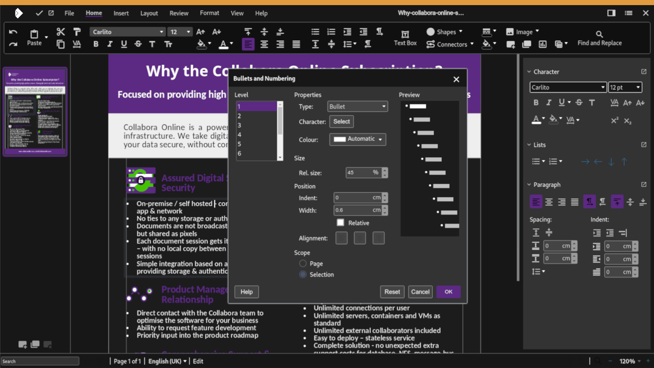
Task: Click the Redo arrow icon
Action: tap(13, 44)
